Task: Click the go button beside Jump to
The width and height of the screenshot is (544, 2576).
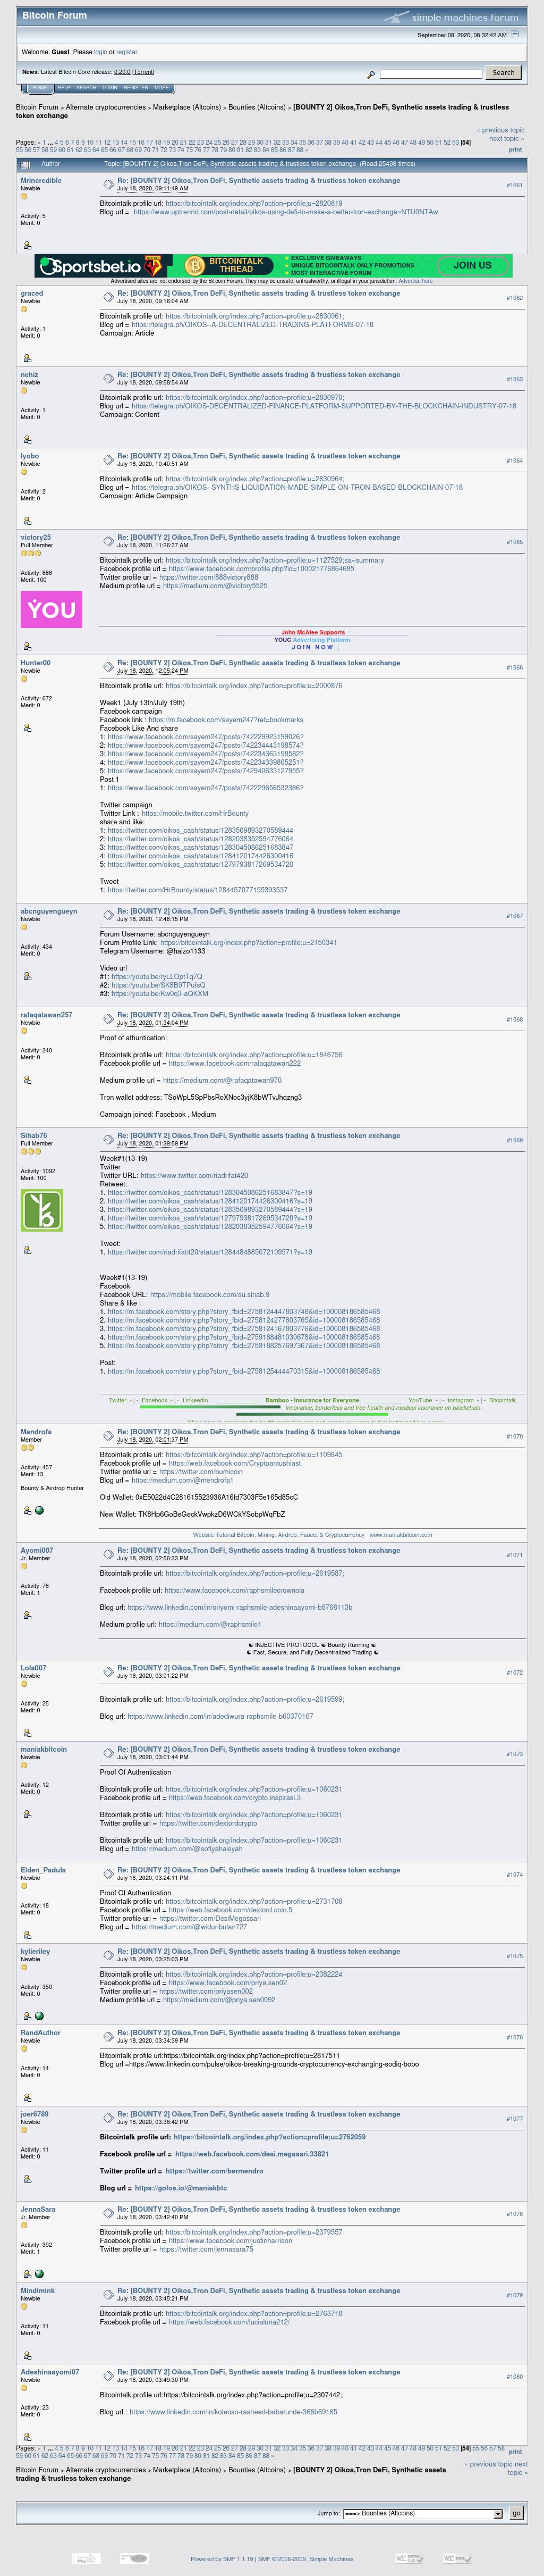Action: click(516, 2513)
